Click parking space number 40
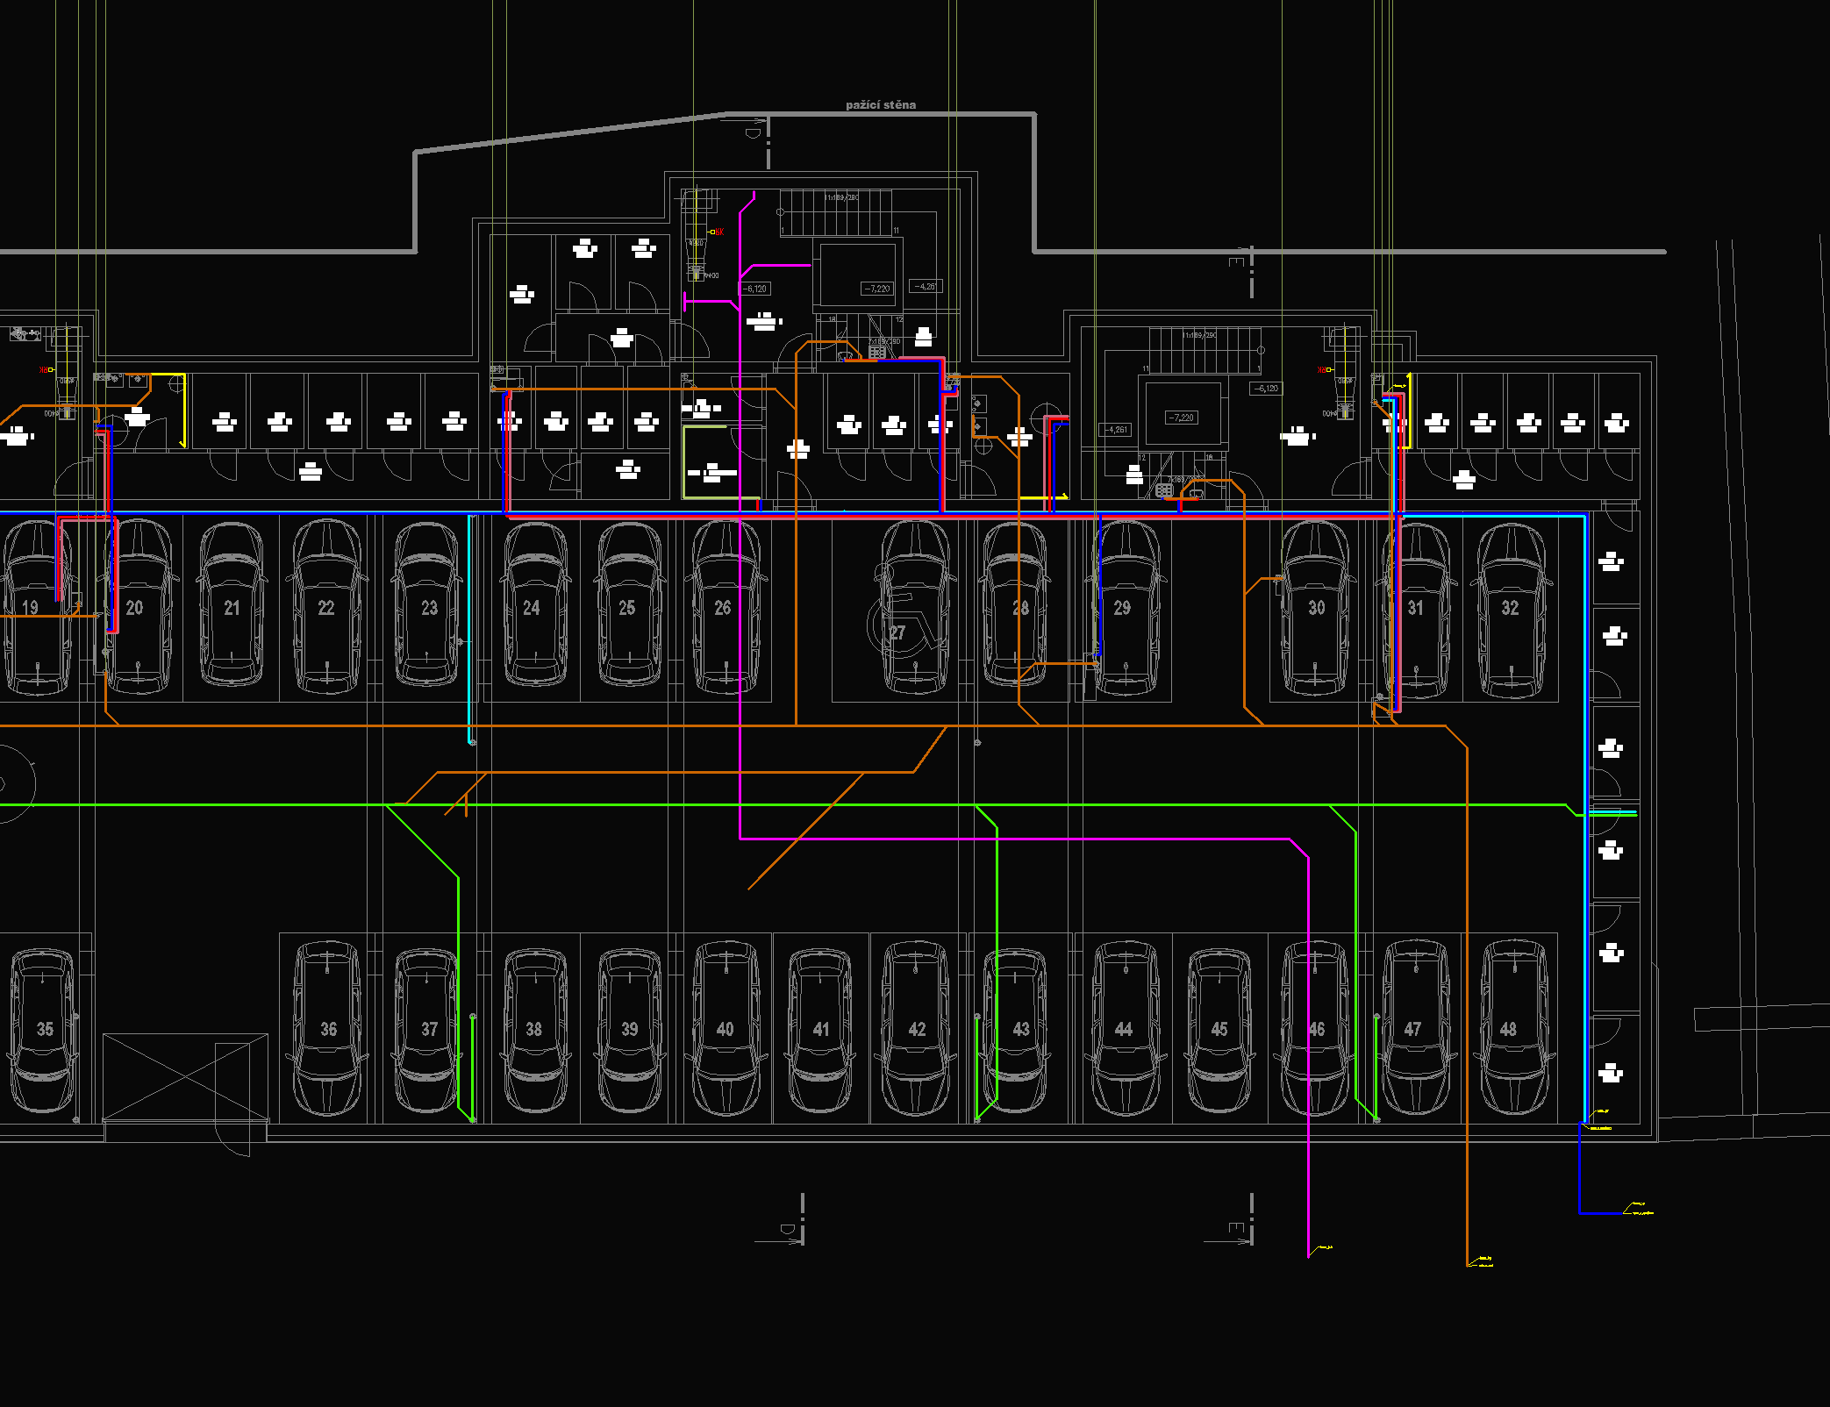Viewport: 1830px width, 1407px height. (x=725, y=1029)
